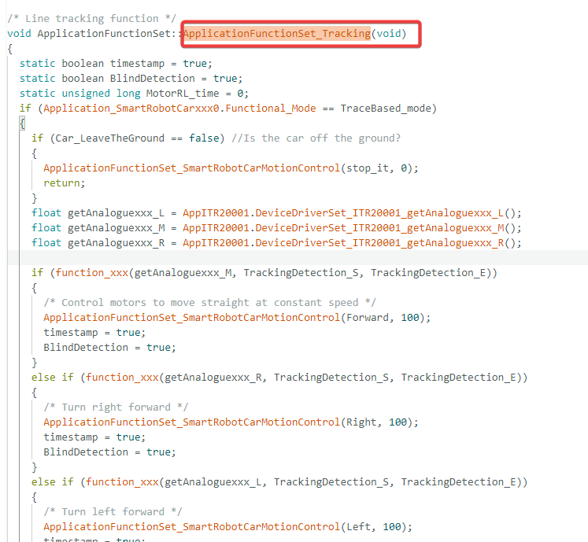
Task: Click the stop_it motion control call
Action: click(231, 168)
